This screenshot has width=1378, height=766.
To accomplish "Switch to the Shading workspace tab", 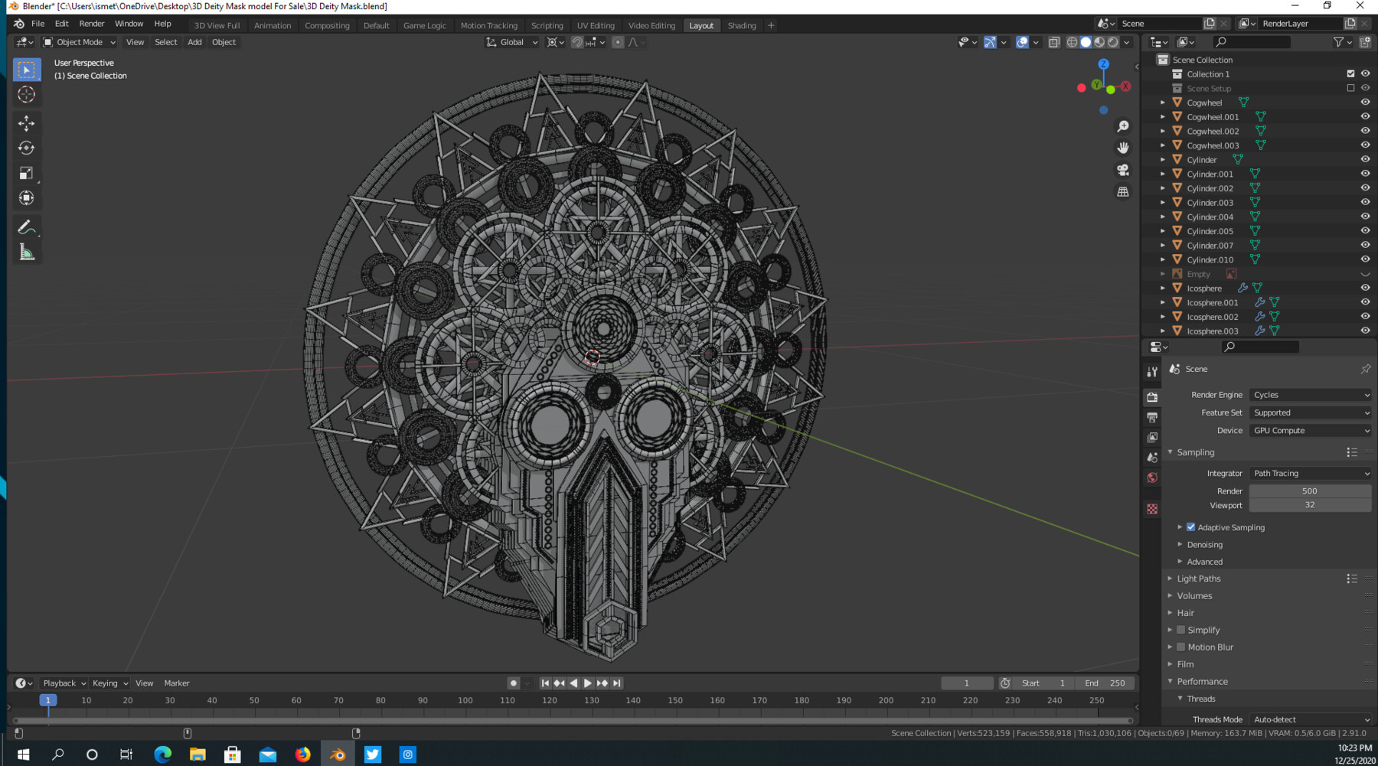I will (x=741, y=25).
